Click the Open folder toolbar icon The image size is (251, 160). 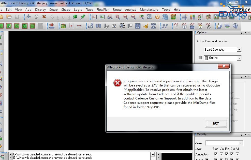[x=9, y=17]
